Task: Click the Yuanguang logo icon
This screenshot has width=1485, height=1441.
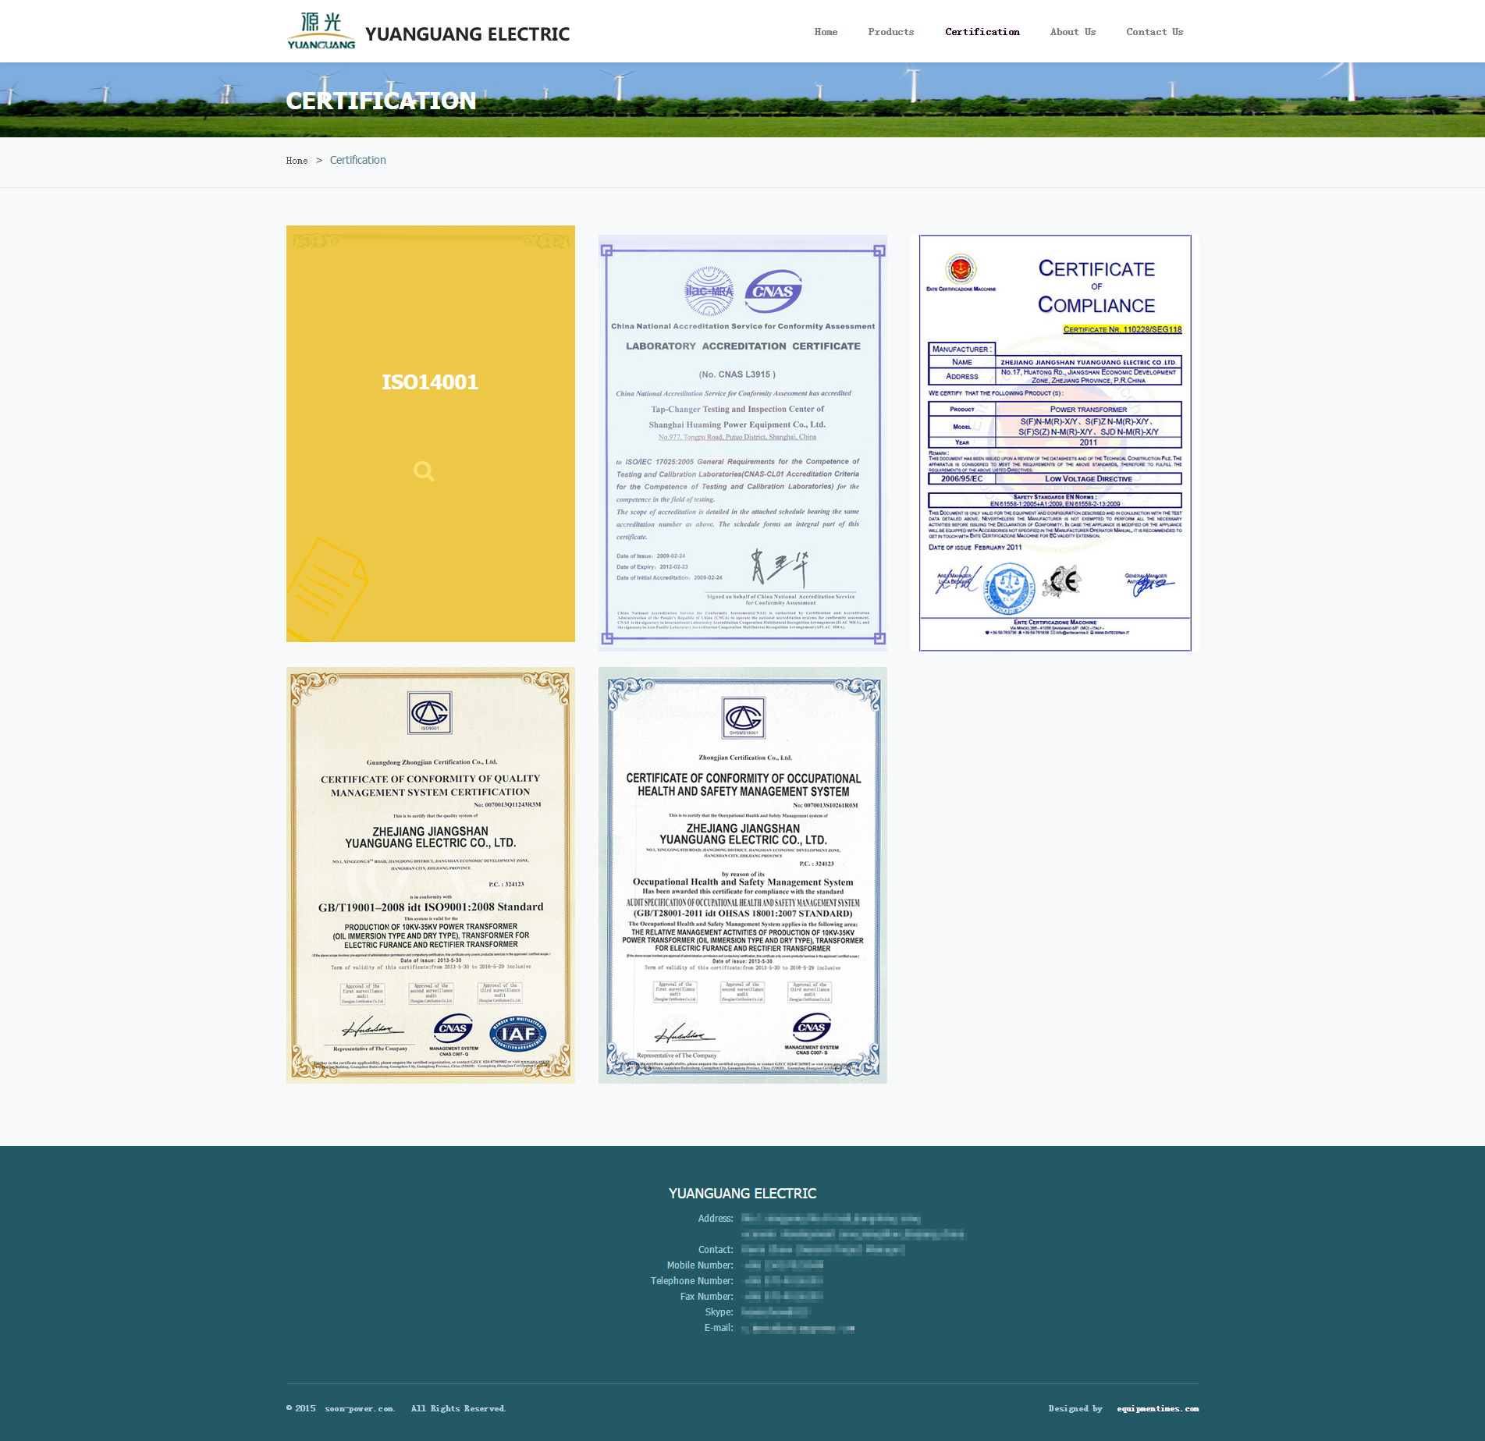Action: coord(321,31)
